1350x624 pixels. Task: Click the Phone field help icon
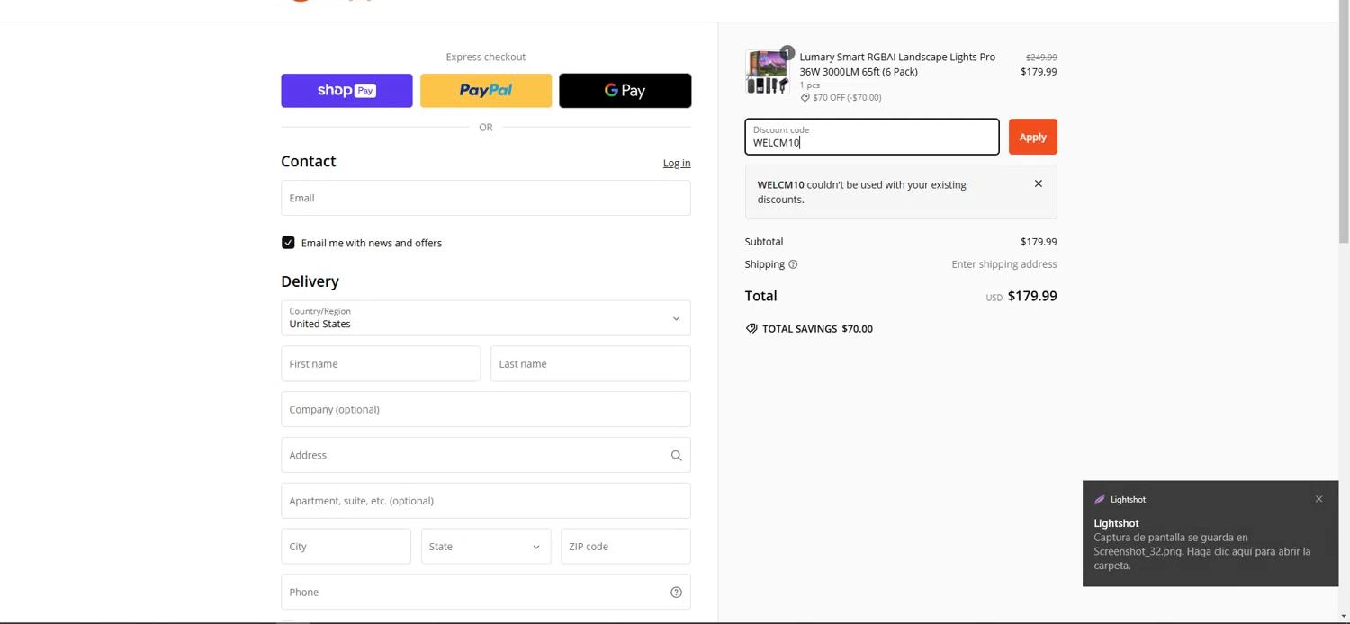[676, 593]
